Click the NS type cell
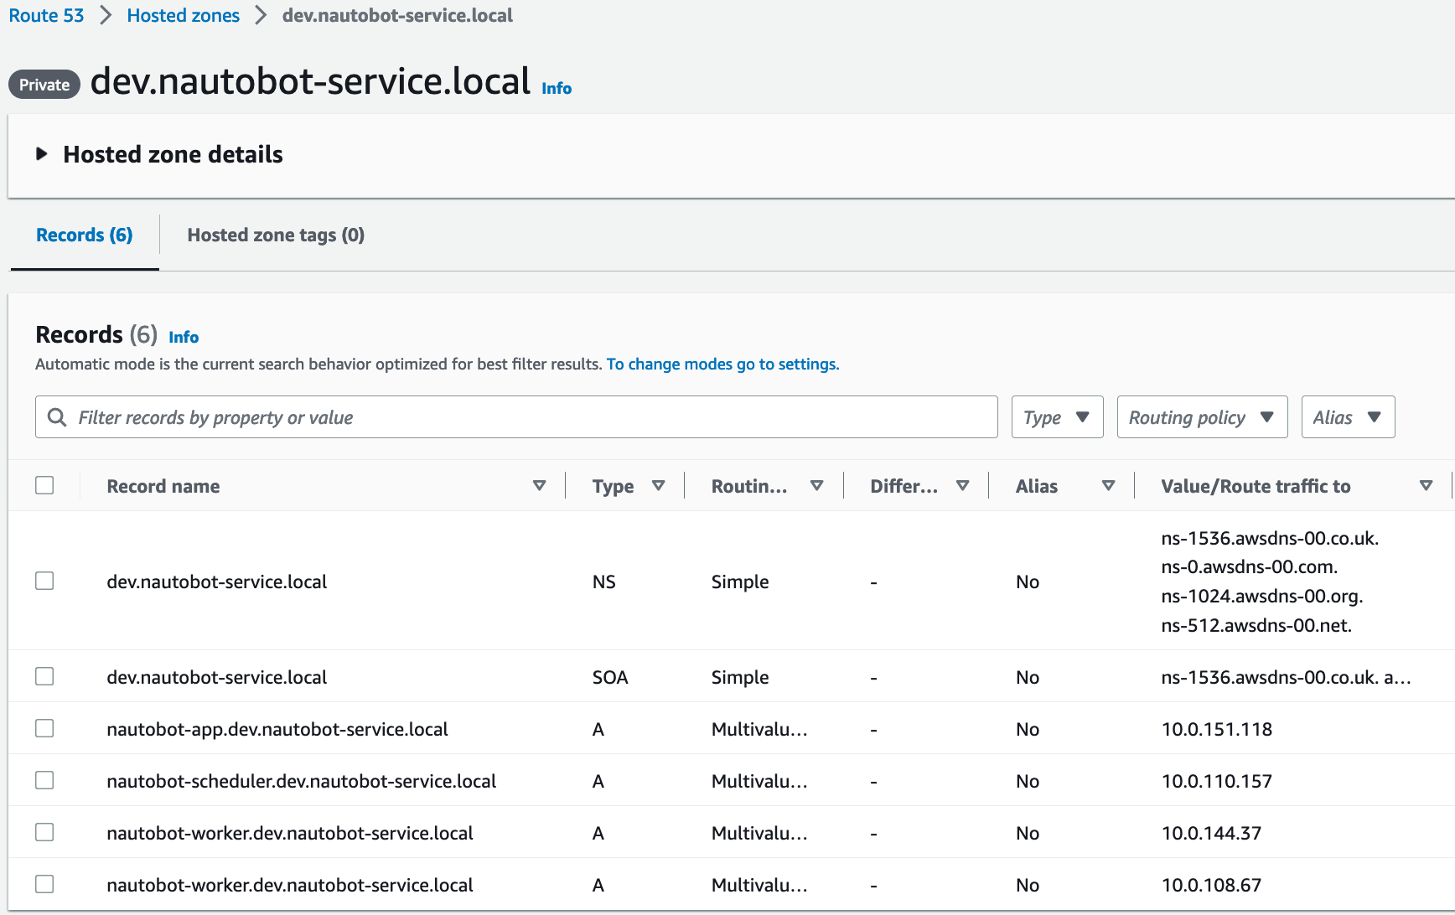 pyautogui.click(x=603, y=582)
